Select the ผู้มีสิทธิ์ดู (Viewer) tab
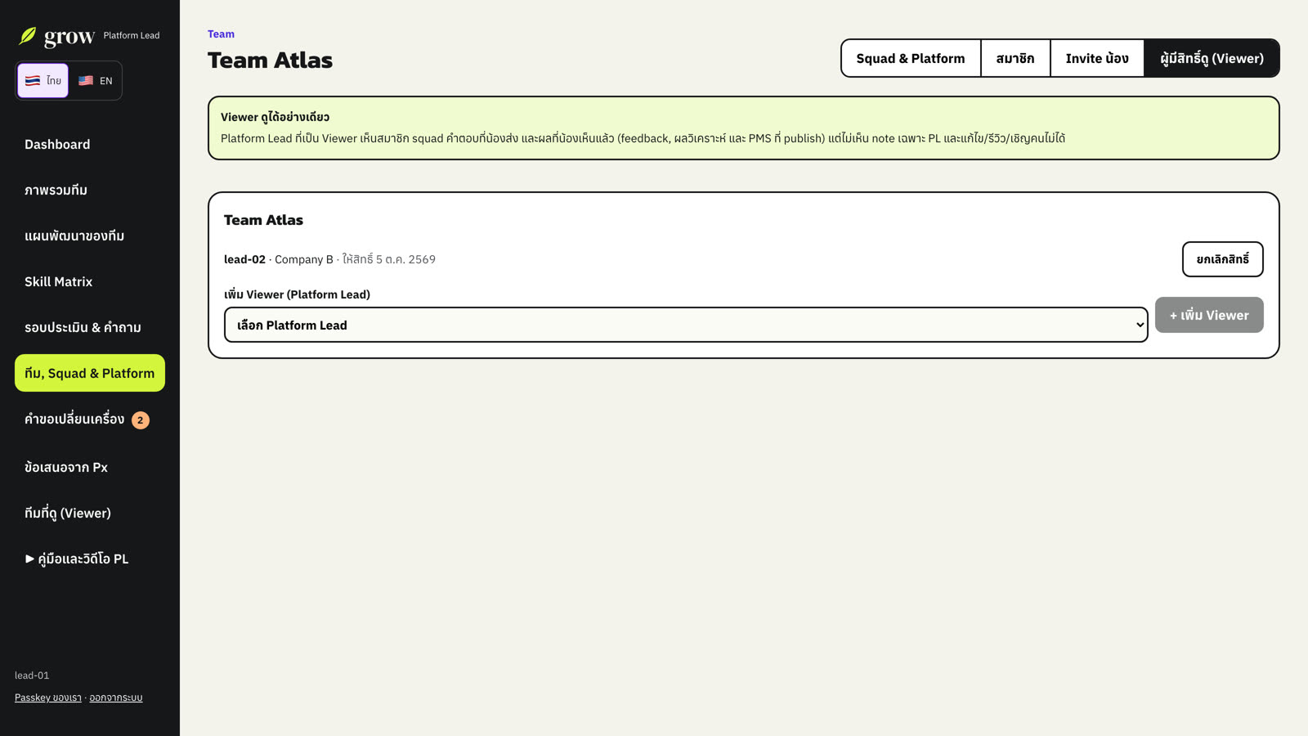 (x=1212, y=58)
